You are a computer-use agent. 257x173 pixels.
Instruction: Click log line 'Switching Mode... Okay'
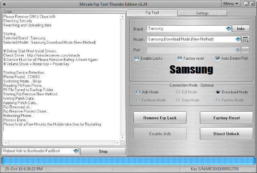coord(22,81)
